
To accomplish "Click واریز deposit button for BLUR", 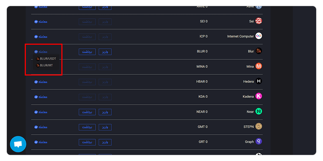I will [x=105, y=52].
